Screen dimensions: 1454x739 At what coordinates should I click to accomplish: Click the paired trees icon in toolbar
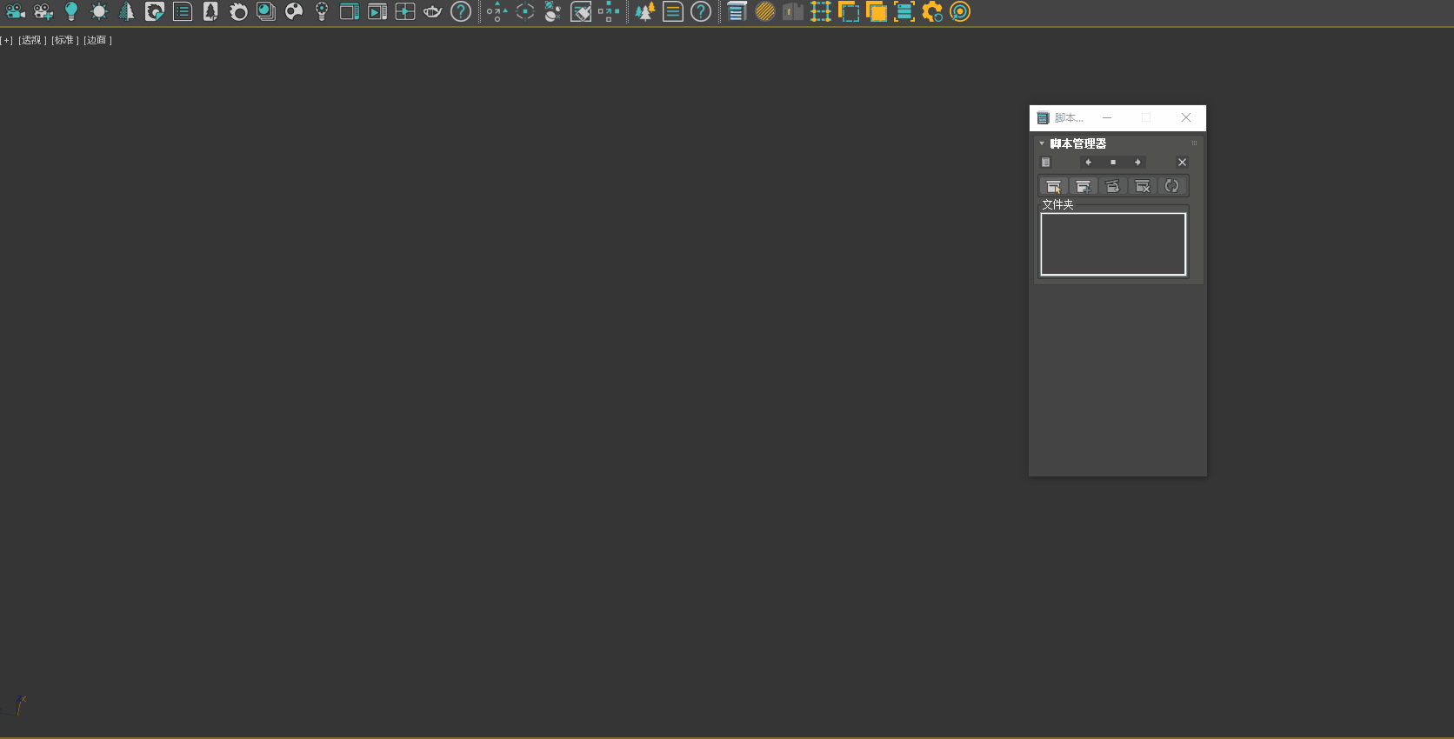(644, 11)
